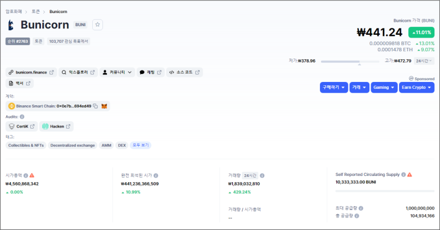Click the ₩1,839,032,810 volume value

tap(244, 184)
